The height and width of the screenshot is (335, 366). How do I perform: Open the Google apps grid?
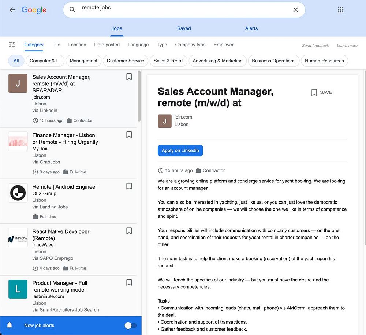340,10
